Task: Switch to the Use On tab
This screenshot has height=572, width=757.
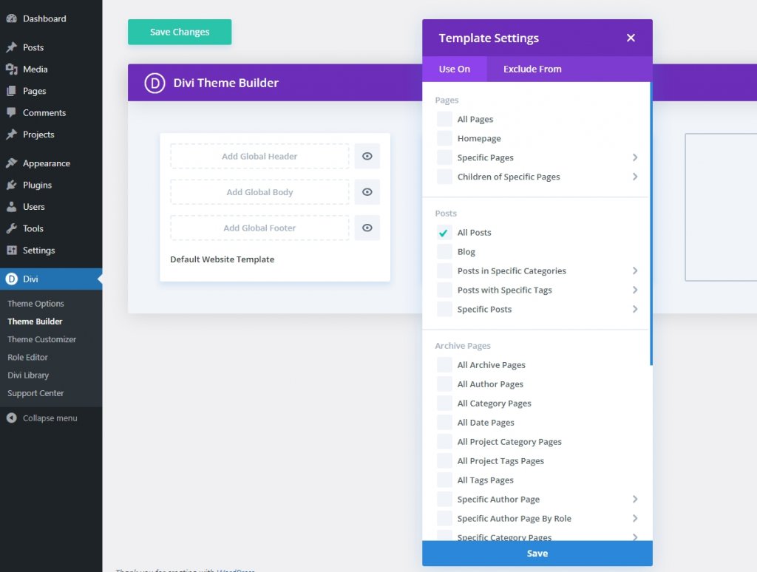Action: coord(455,69)
